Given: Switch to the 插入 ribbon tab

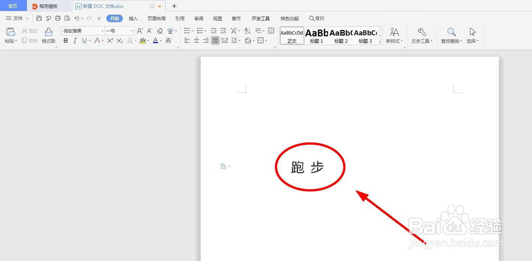Looking at the screenshot, I should (x=133, y=18).
